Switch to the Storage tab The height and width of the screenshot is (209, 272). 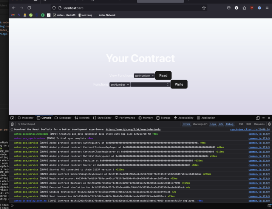[x=163, y=118]
